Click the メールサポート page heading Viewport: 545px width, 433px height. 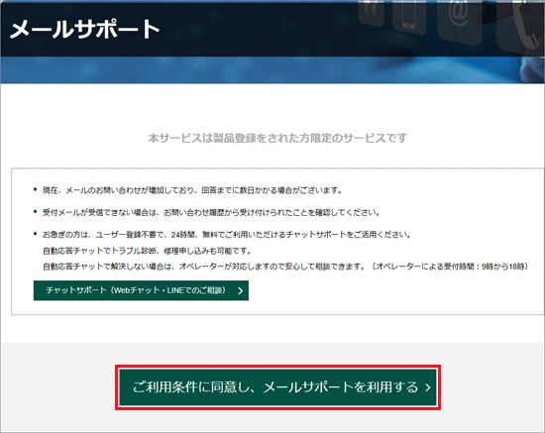pos(85,29)
